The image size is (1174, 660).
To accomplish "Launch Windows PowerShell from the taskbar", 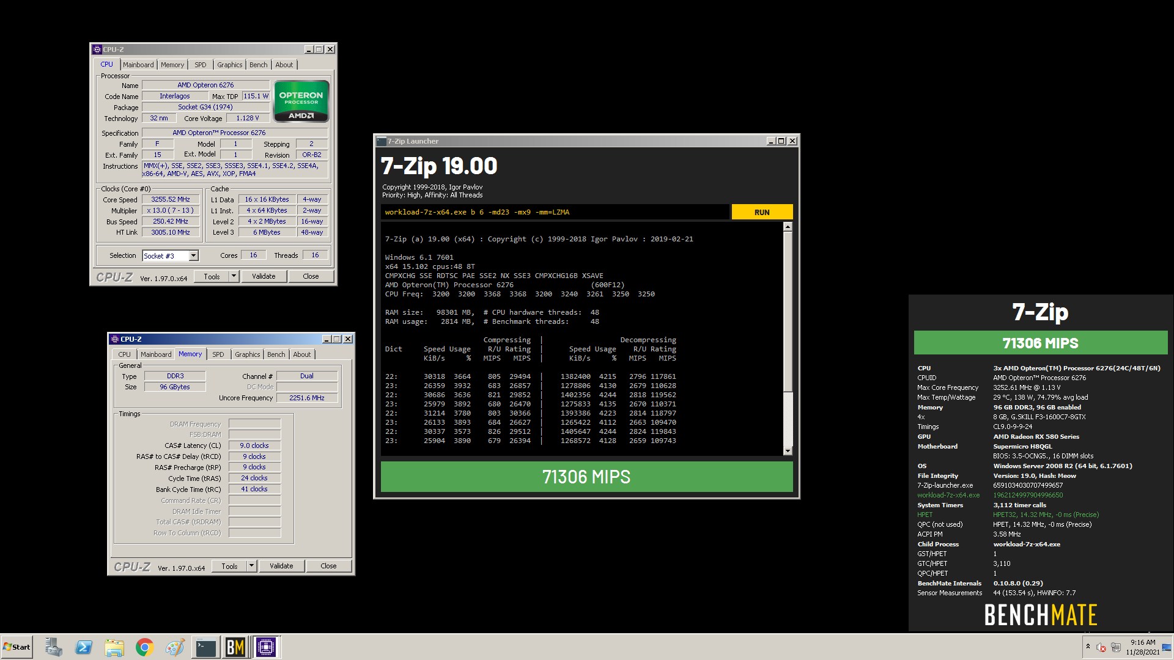I will (x=84, y=647).
